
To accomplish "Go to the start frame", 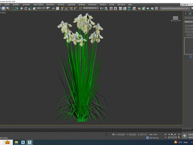I will (x=166, y=134).
